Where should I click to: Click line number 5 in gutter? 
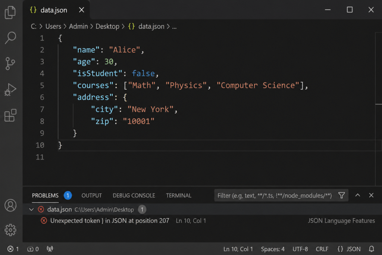pyautogui.click(x=42, y=85)
